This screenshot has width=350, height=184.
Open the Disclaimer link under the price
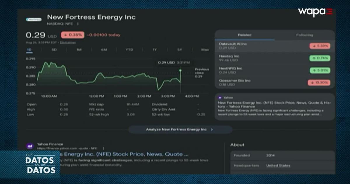click(x=68, y=43)
